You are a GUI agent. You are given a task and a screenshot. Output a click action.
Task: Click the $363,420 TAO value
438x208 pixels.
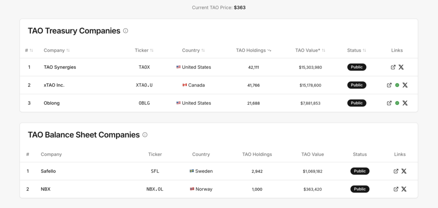pyautogui.click(x=313, y=189)
